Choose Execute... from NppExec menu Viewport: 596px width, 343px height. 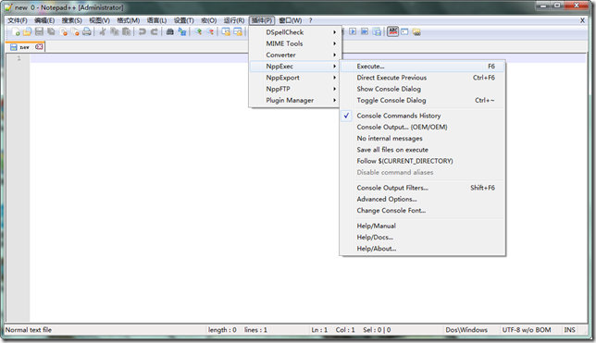pyautogui.click(x=423, y=66)
